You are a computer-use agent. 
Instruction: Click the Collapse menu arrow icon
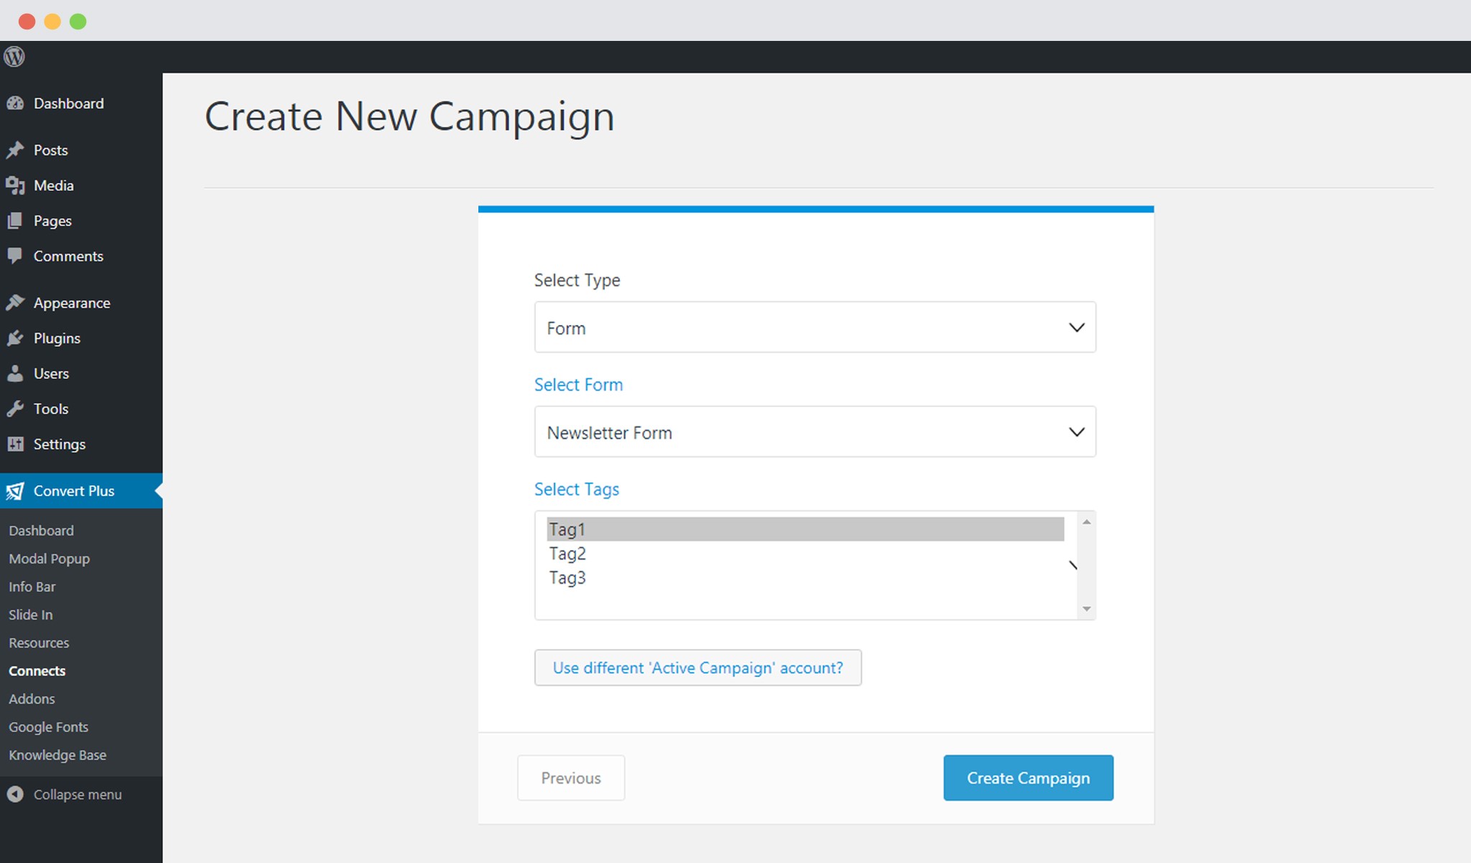[15, 794]
